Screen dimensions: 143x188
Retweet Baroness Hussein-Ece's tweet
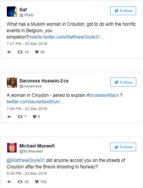click(20, 117)
